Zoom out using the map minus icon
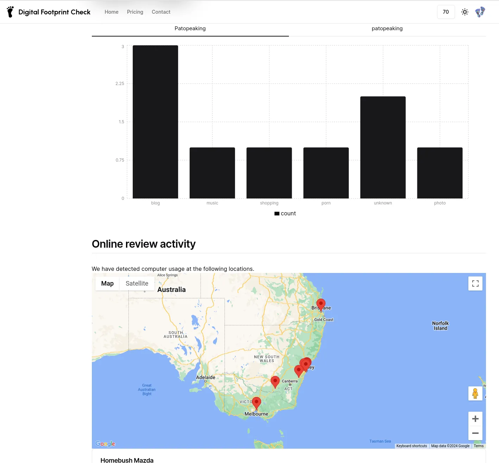Screen dimensions: 499x463 [475, 433]
